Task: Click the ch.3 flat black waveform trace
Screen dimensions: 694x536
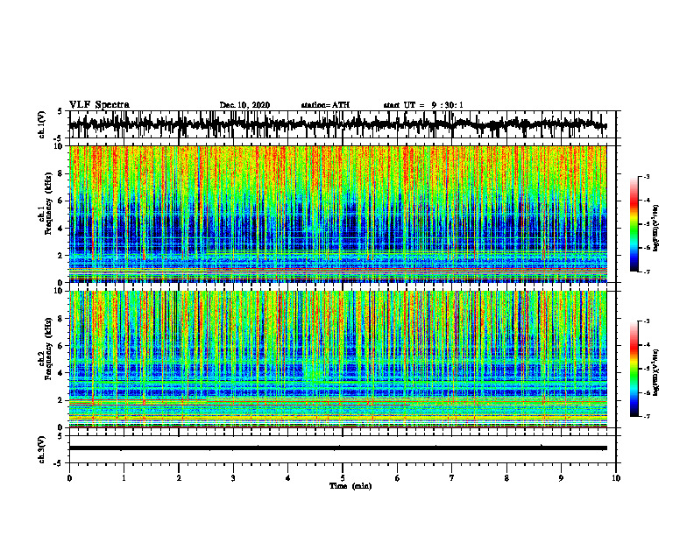Action: click(338, 448)
